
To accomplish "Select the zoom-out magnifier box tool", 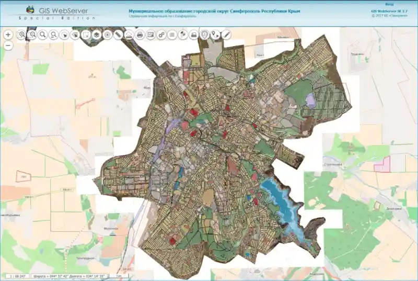I will (x=32, y=35).
